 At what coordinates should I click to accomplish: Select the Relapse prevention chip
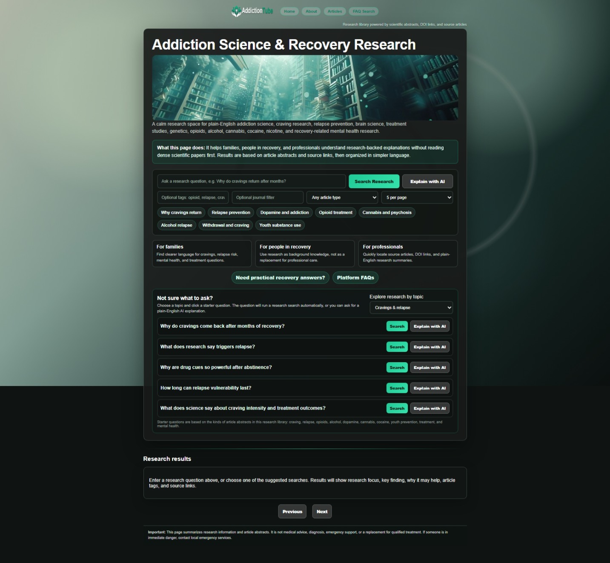pos(231,212)
